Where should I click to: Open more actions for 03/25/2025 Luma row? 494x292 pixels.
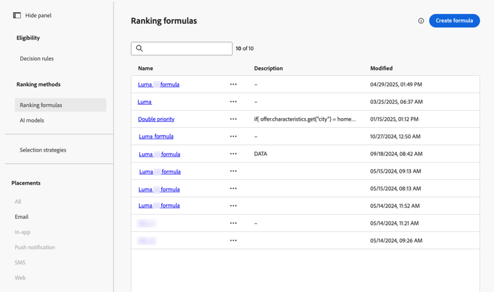pyautogui.click(x=233, y=102)
